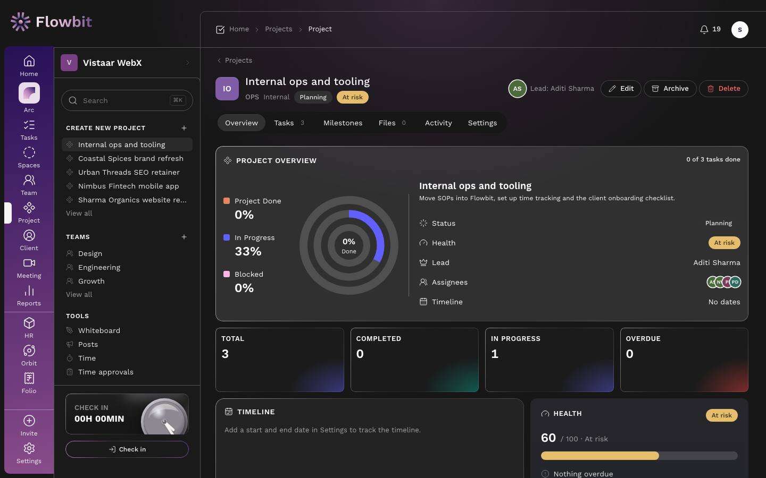This screenshot has width=766, height=478.
Task: Open notifications bell showing 19
Action: click(710, 29)
